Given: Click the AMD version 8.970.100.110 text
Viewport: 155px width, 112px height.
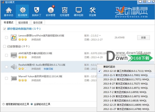Looking at the screenshot, I should 95,53.
